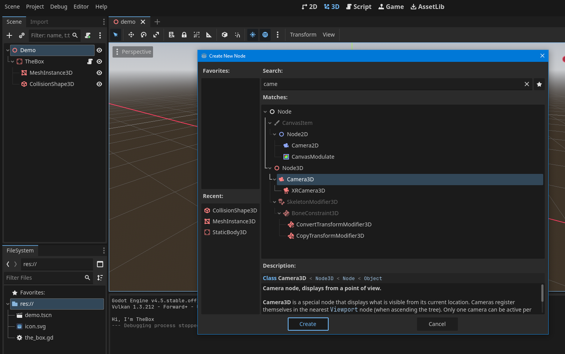Screen dimensions: 565x354
Task: Toggle preview sunlight in viewport toolbar
Action: point(253,35)
